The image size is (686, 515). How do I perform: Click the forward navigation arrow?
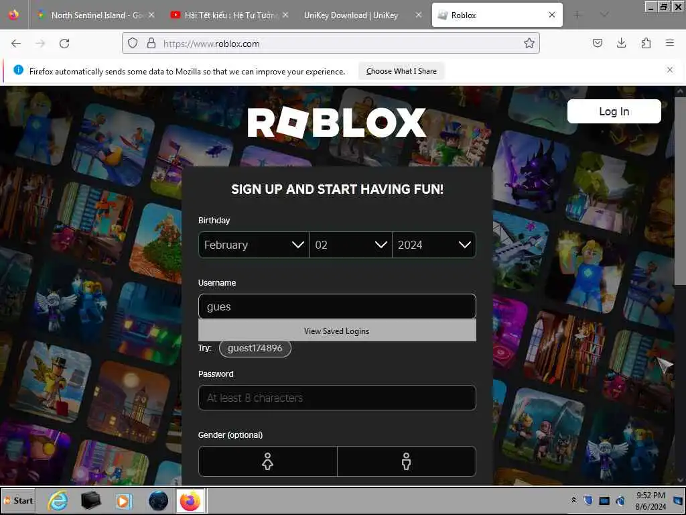40,44
